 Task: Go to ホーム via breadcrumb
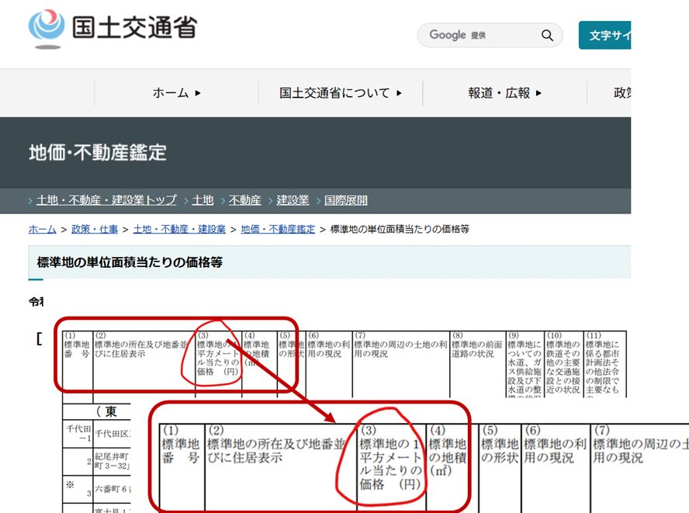[42, 229]
